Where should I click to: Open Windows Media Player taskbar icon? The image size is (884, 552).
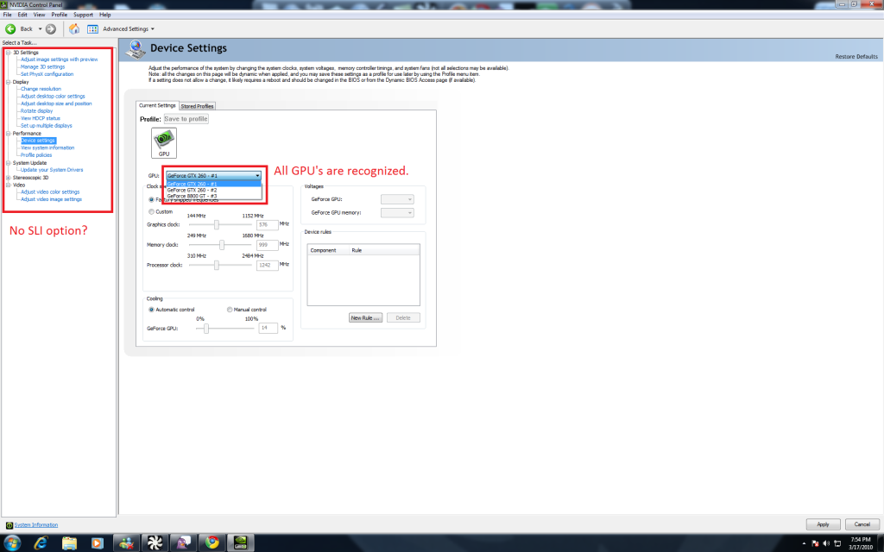point(98,543)
